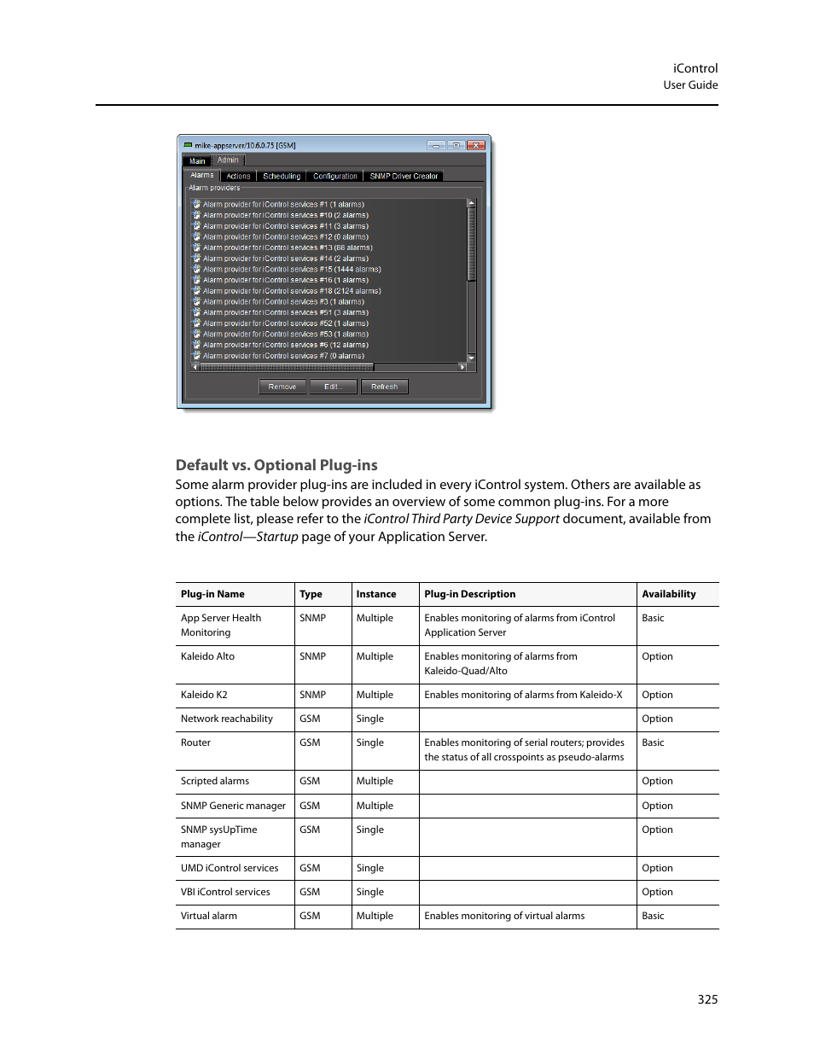Click 'Kaleido Alto' in the plug-in table
The image size is (814, 1054).
[207, 656]
